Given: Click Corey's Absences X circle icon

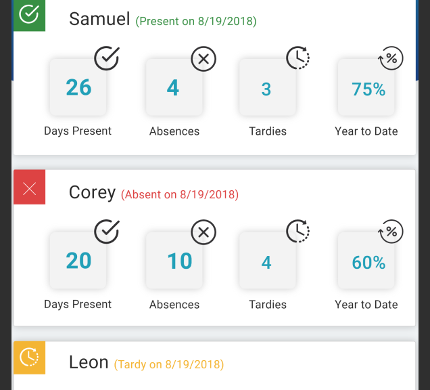Looking at the screenshot, I should pyautogui.click(x=204, y=232).
